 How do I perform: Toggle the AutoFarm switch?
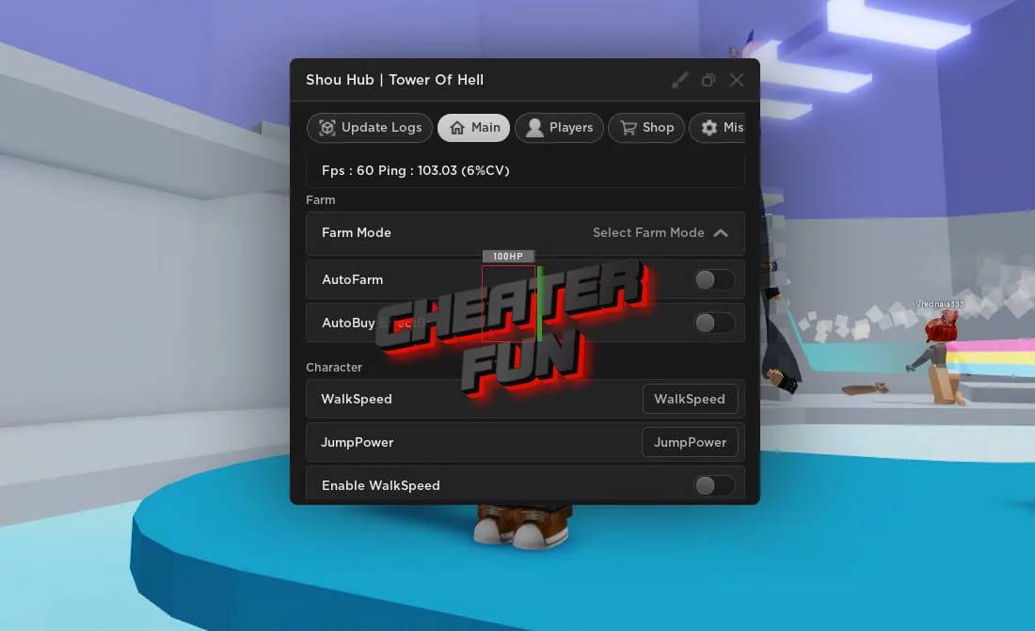tap(713, 280)
